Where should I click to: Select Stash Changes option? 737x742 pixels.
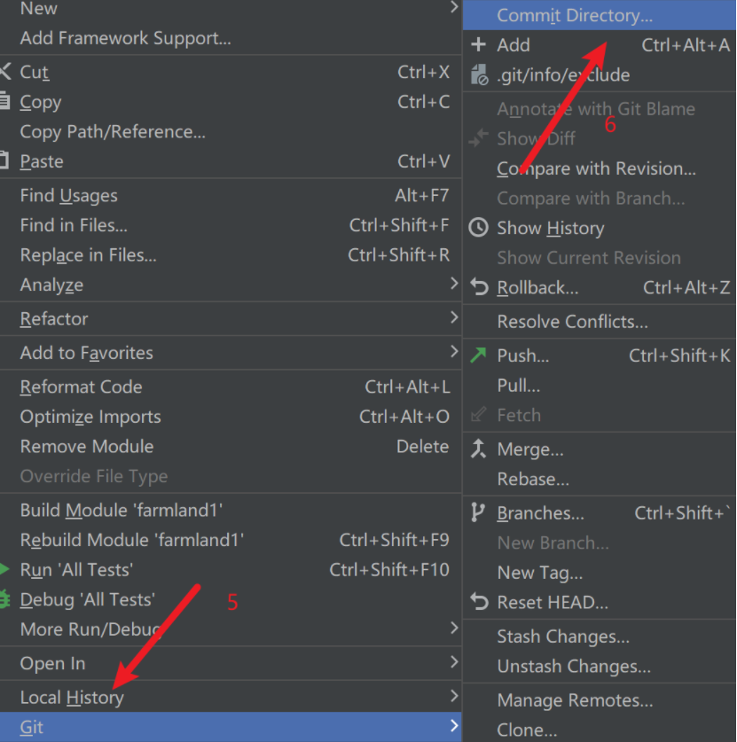[x=563, y=637]
